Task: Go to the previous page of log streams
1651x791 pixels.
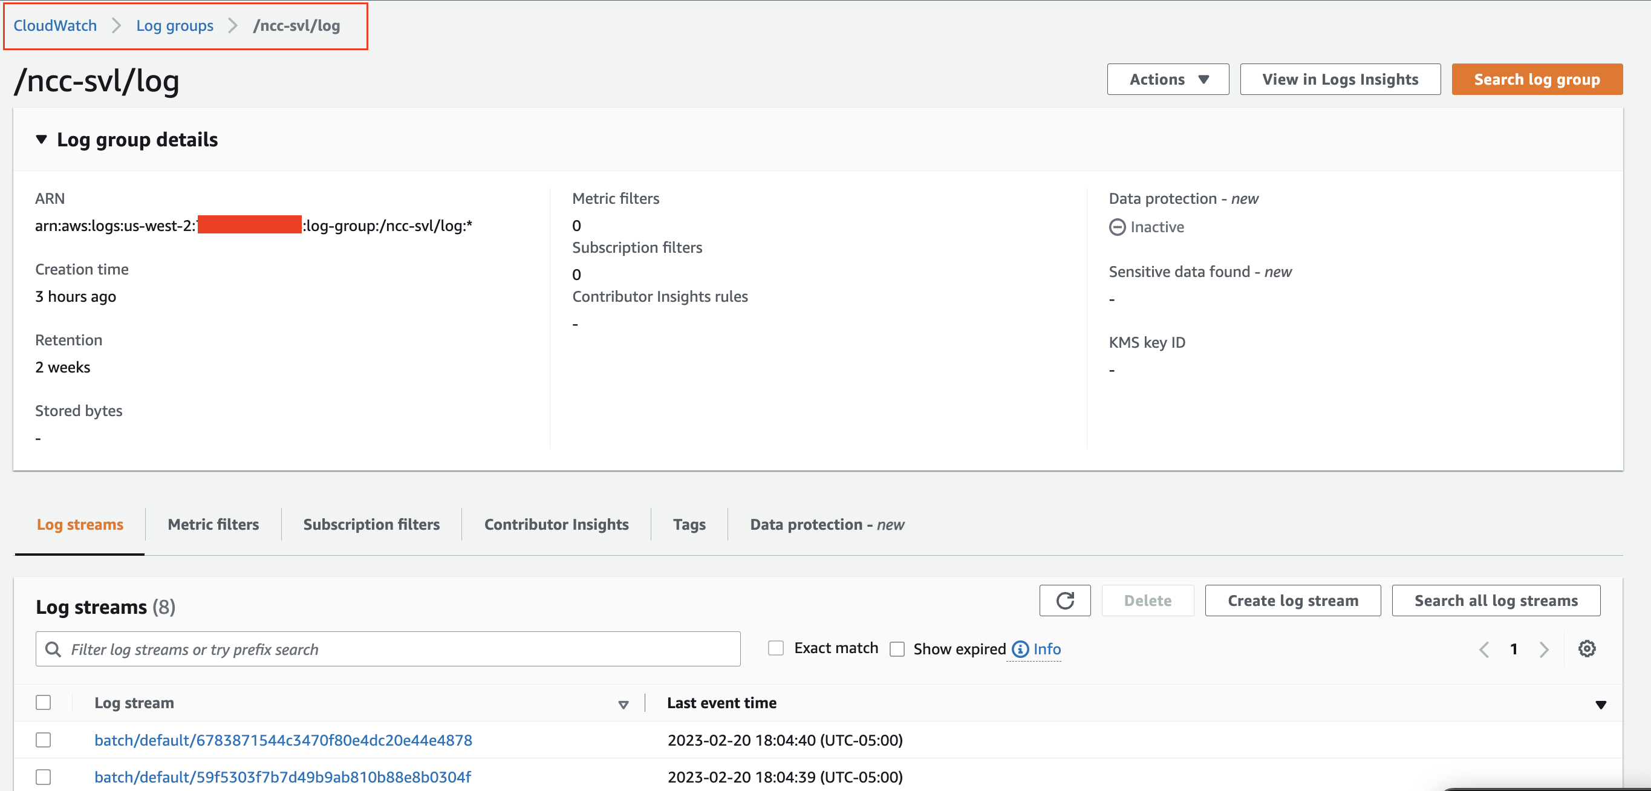Action: coord(1483,649)
